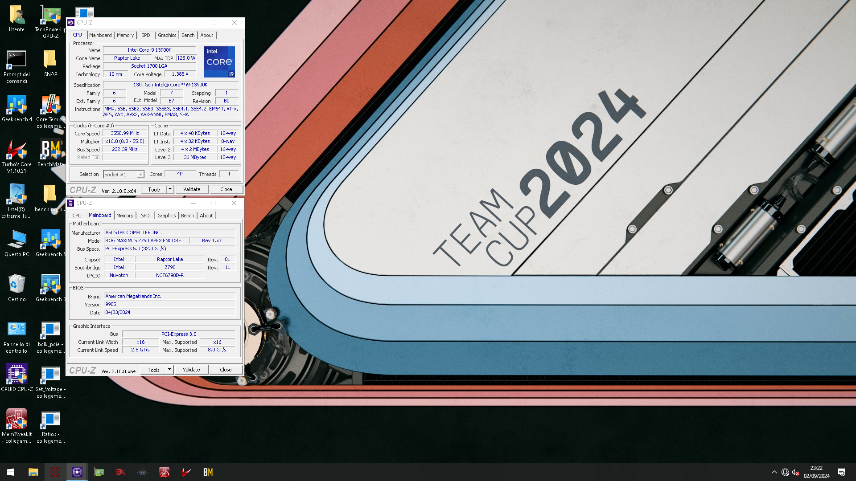The height and width of the screenshot is (481, 856).
Task: Click Core Voltage value 1.385 V
Action: (180, 74)
